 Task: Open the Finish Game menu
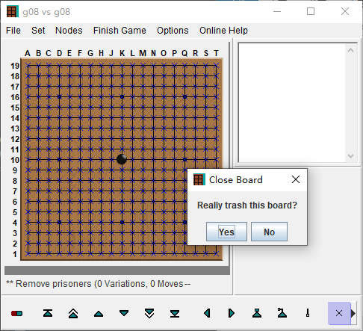point(120,31)
